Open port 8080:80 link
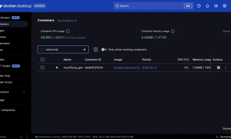The height and width of the screenshot is (139, 231). [x=147, y=68]
